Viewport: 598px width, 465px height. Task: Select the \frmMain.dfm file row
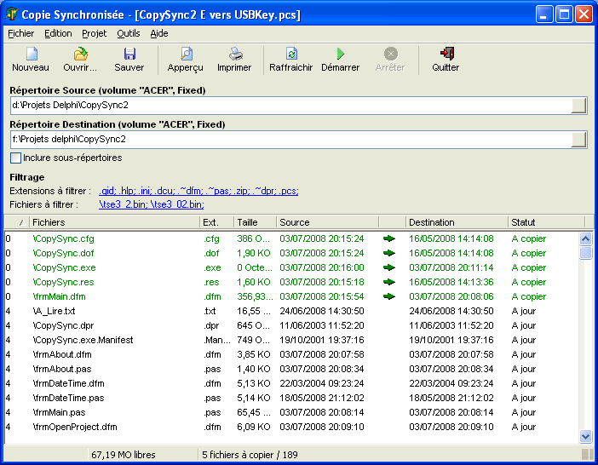click(x=291, y=296)
